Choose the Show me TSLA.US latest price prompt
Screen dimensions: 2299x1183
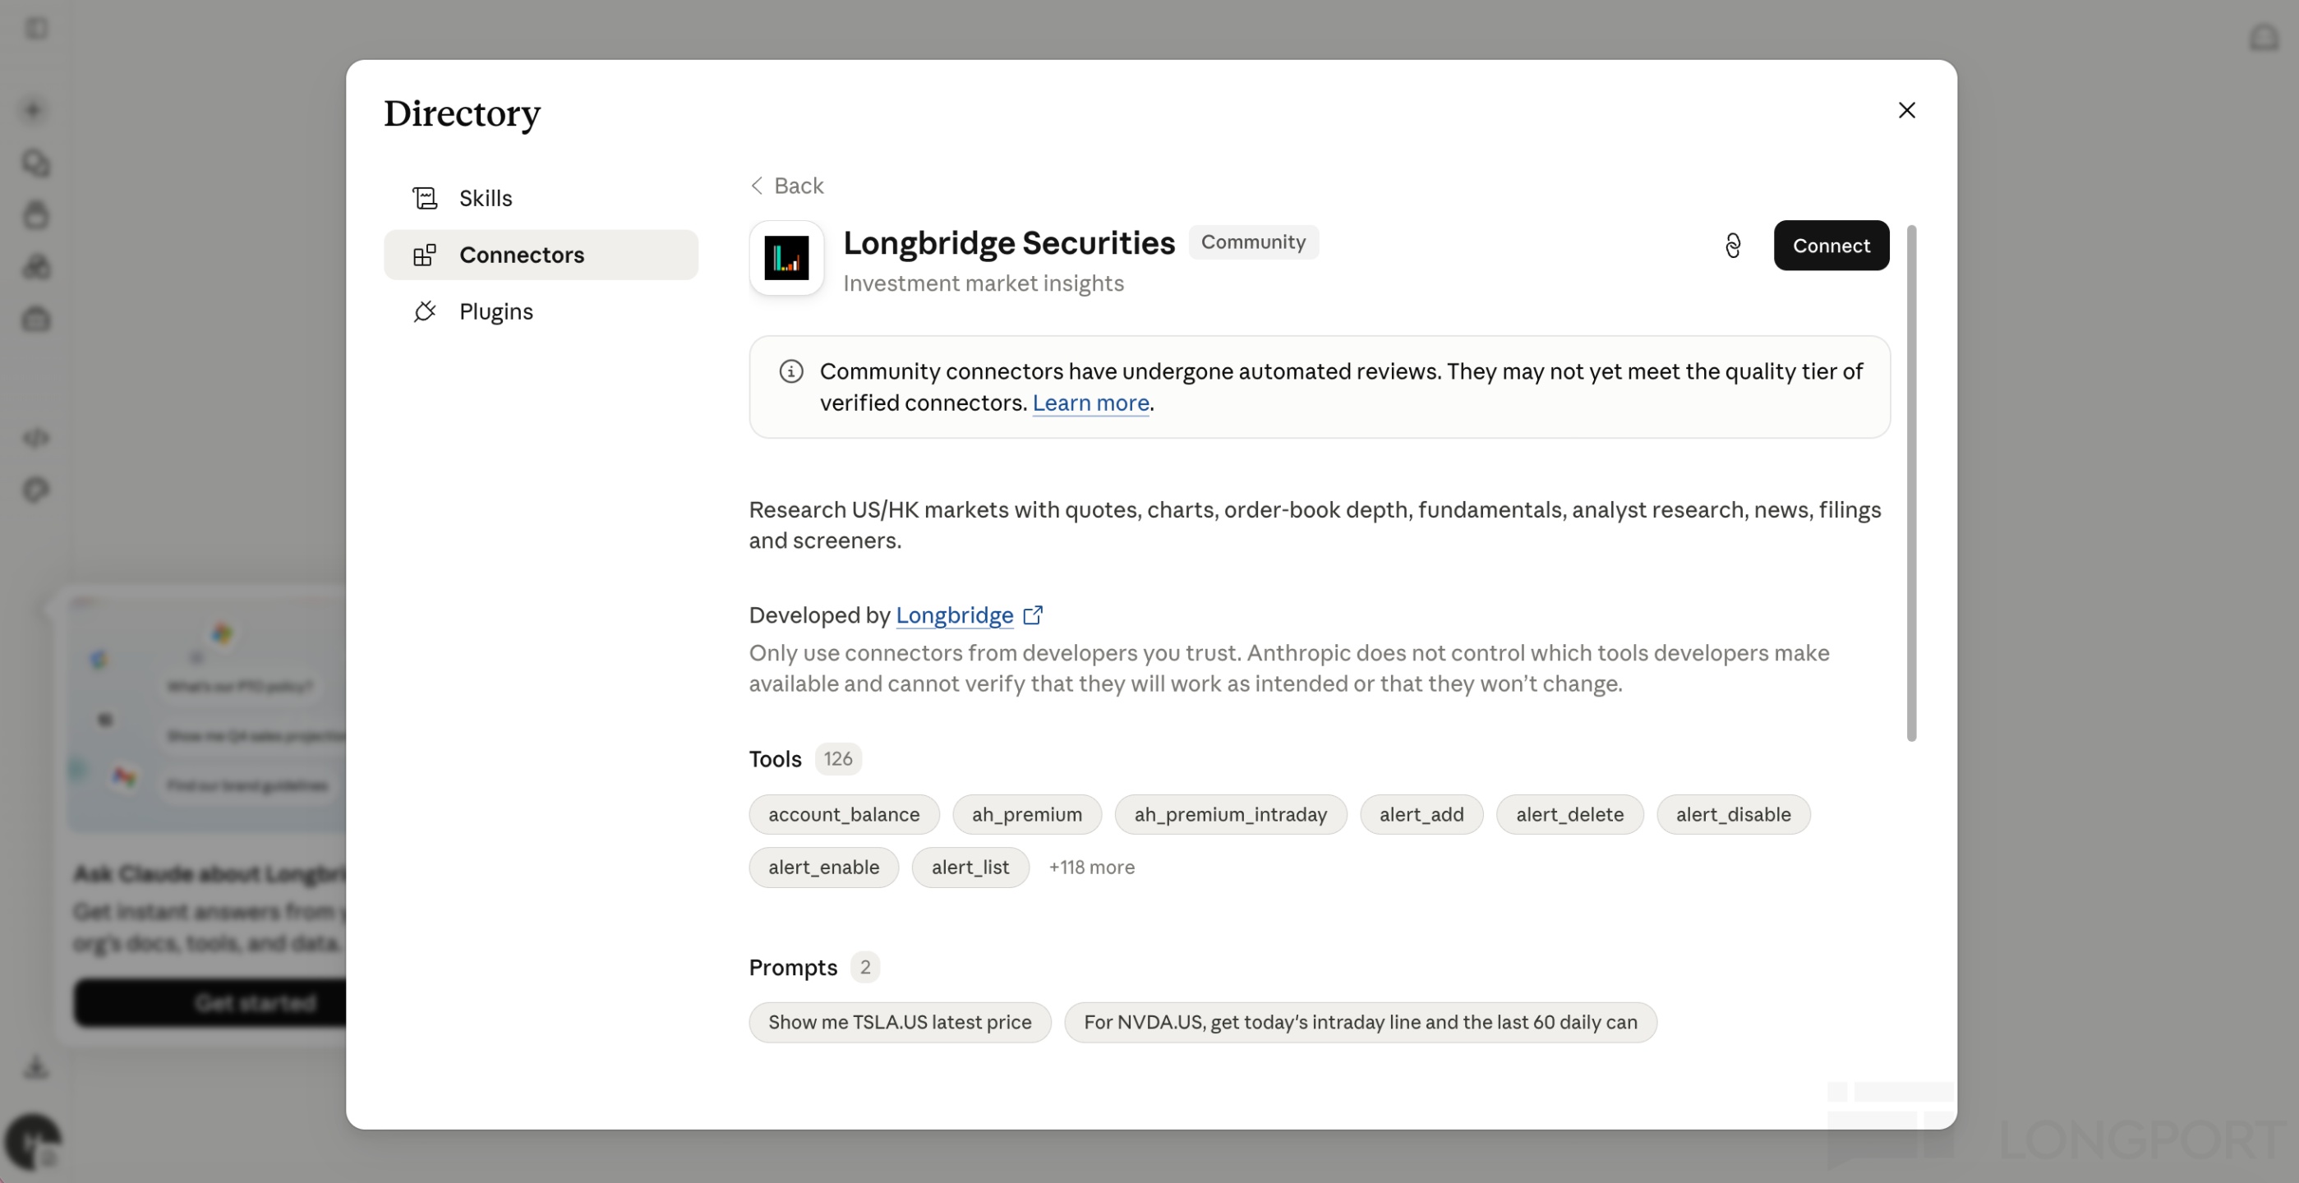900,1023
